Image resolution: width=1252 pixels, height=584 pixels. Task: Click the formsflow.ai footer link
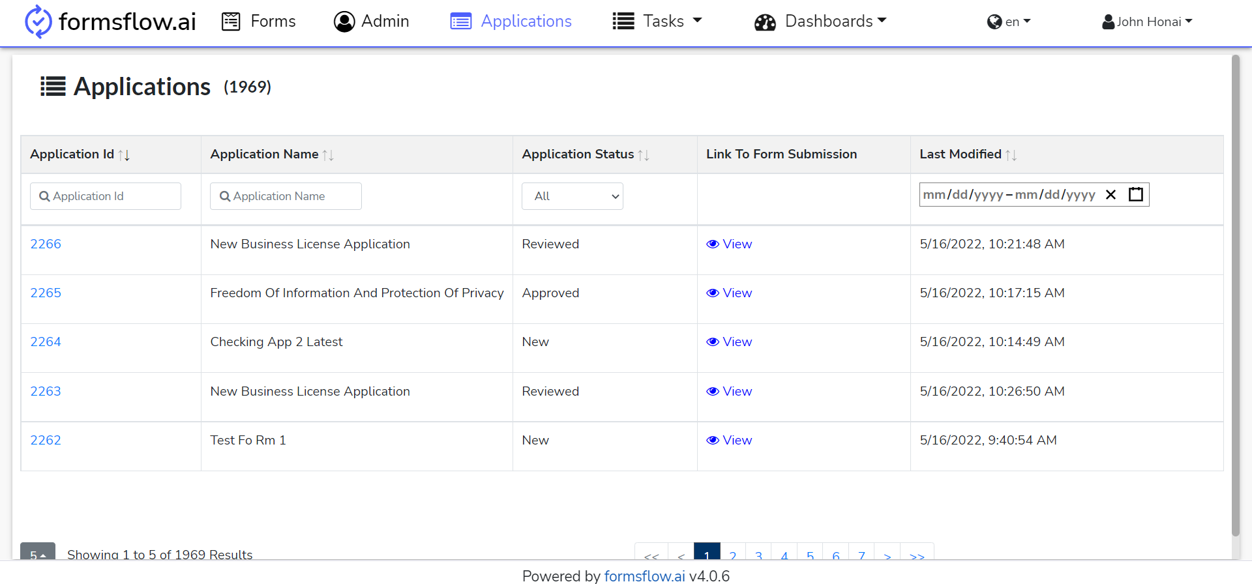click(644, 576)
